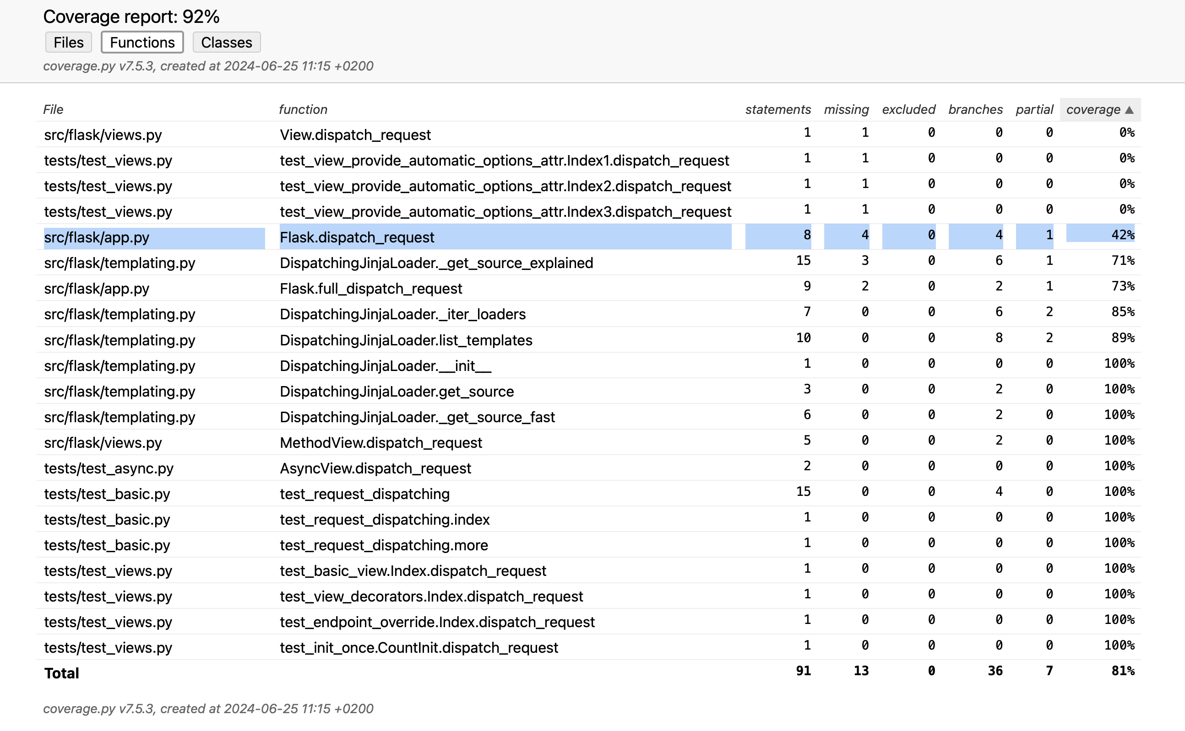
Task: Open the Flask.full_dispatch_request link
Action: pos(371,289)
